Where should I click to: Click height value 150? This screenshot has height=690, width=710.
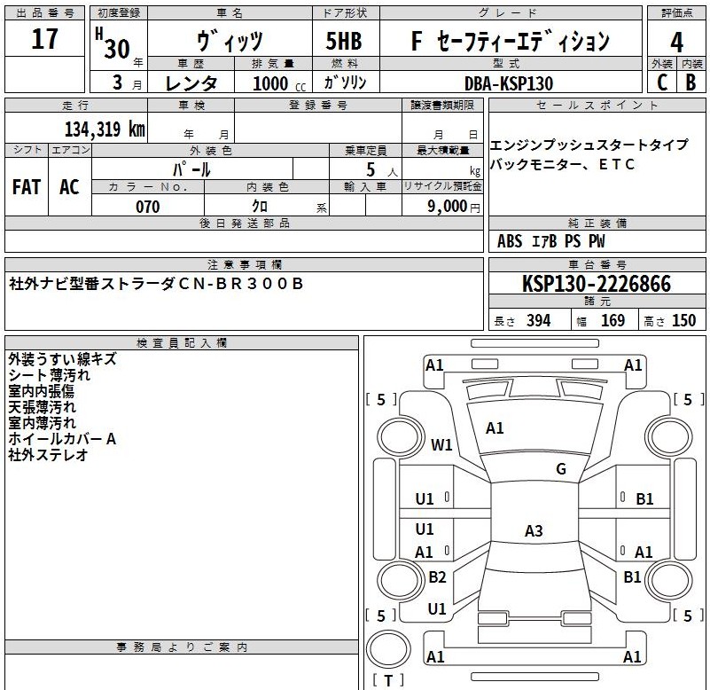click(683, 321)
